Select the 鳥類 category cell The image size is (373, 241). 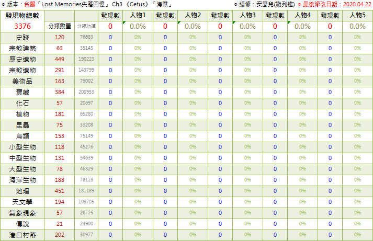coord(22,136)
